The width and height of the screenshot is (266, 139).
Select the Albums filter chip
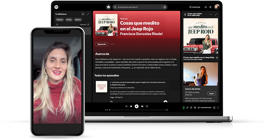tap(78, 20)
